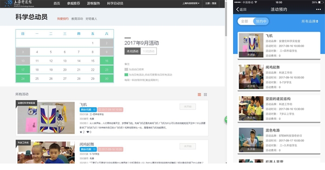The height and width of the screenshot is (170, 325).
Task: Expand the 所有品牌 brand dropdown
Action: [310, 21]
